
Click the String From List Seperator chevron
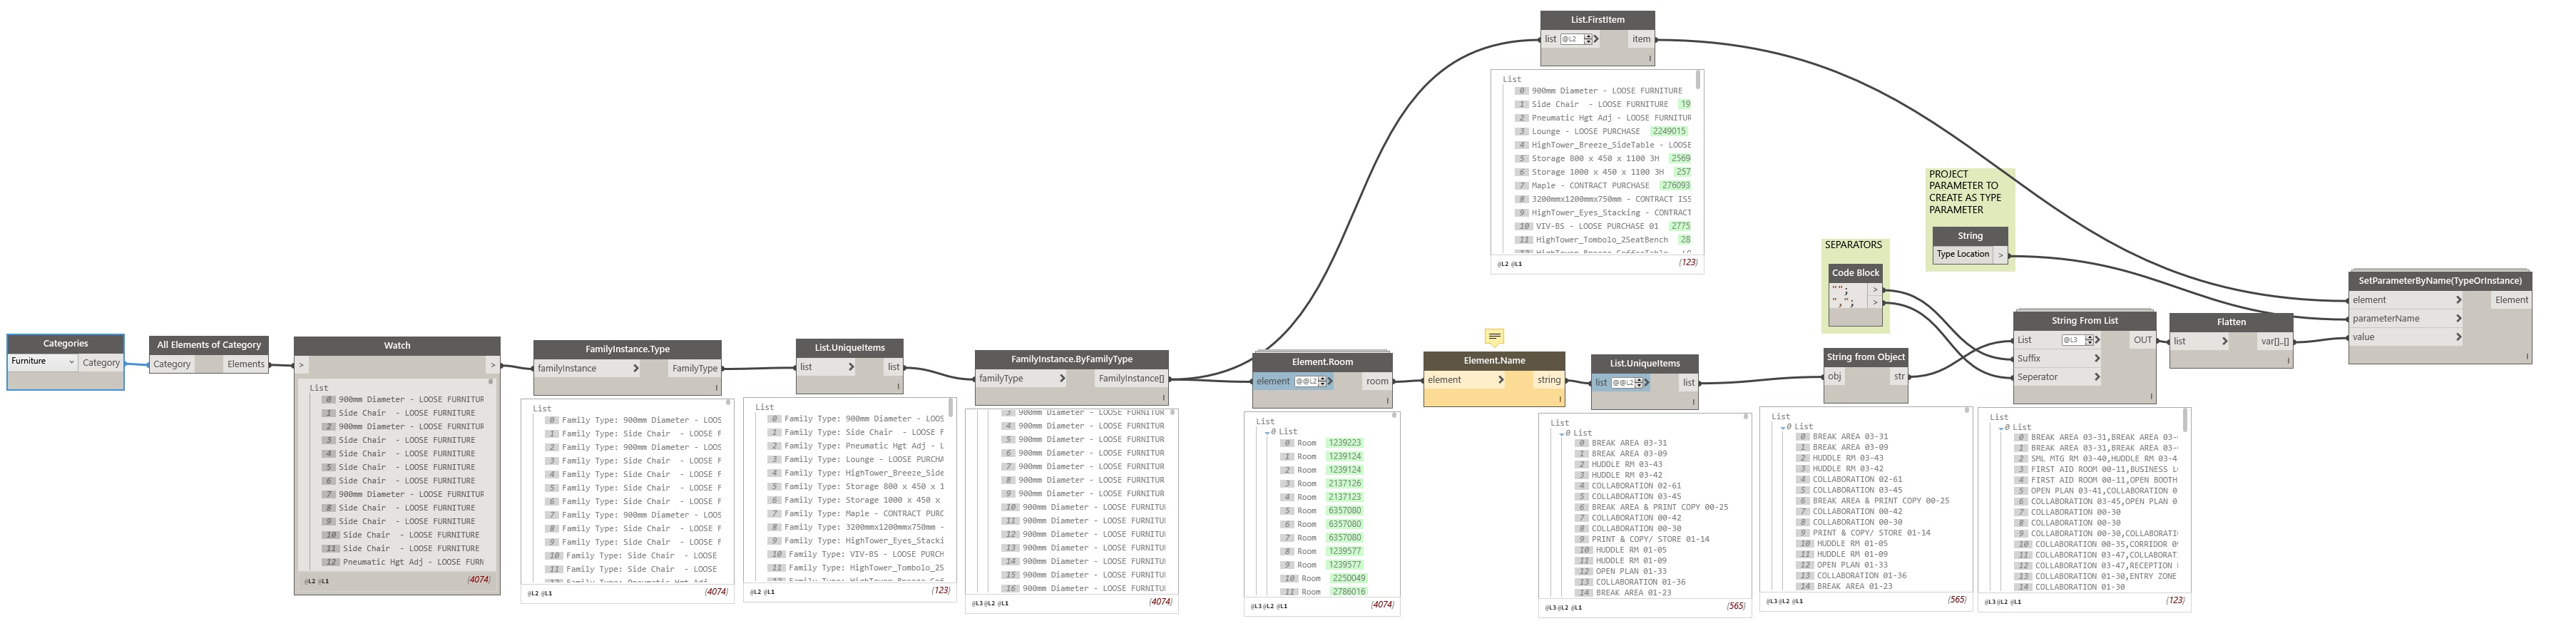pyautogui.click(x=2097, y=377)
